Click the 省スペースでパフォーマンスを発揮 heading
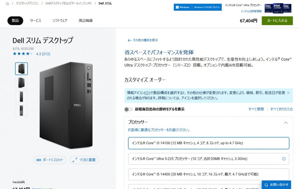 tap(159, 52)
